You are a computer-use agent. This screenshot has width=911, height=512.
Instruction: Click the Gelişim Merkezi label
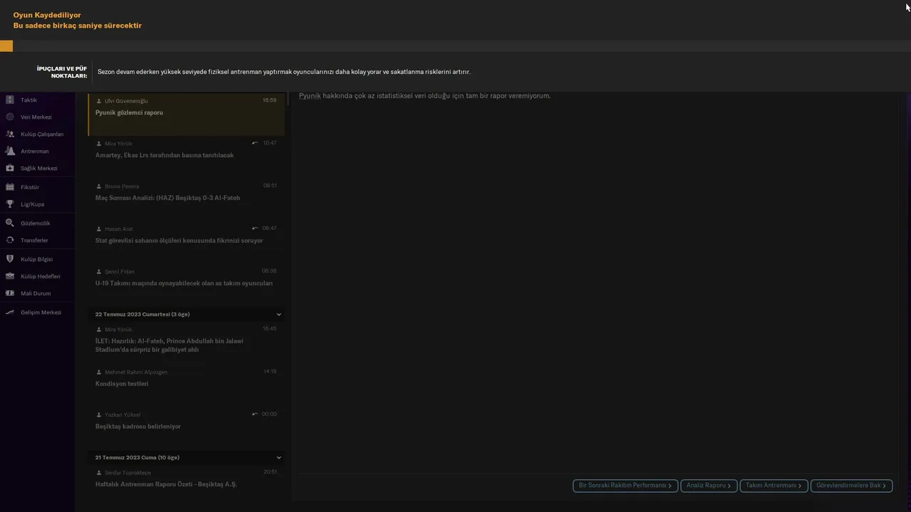pos(41,312)
